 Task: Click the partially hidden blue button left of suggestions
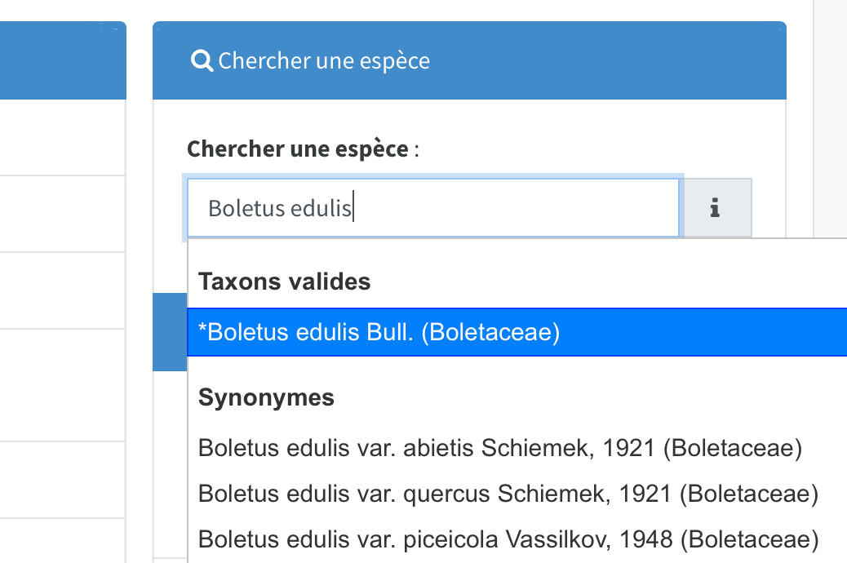pos(170,332)
